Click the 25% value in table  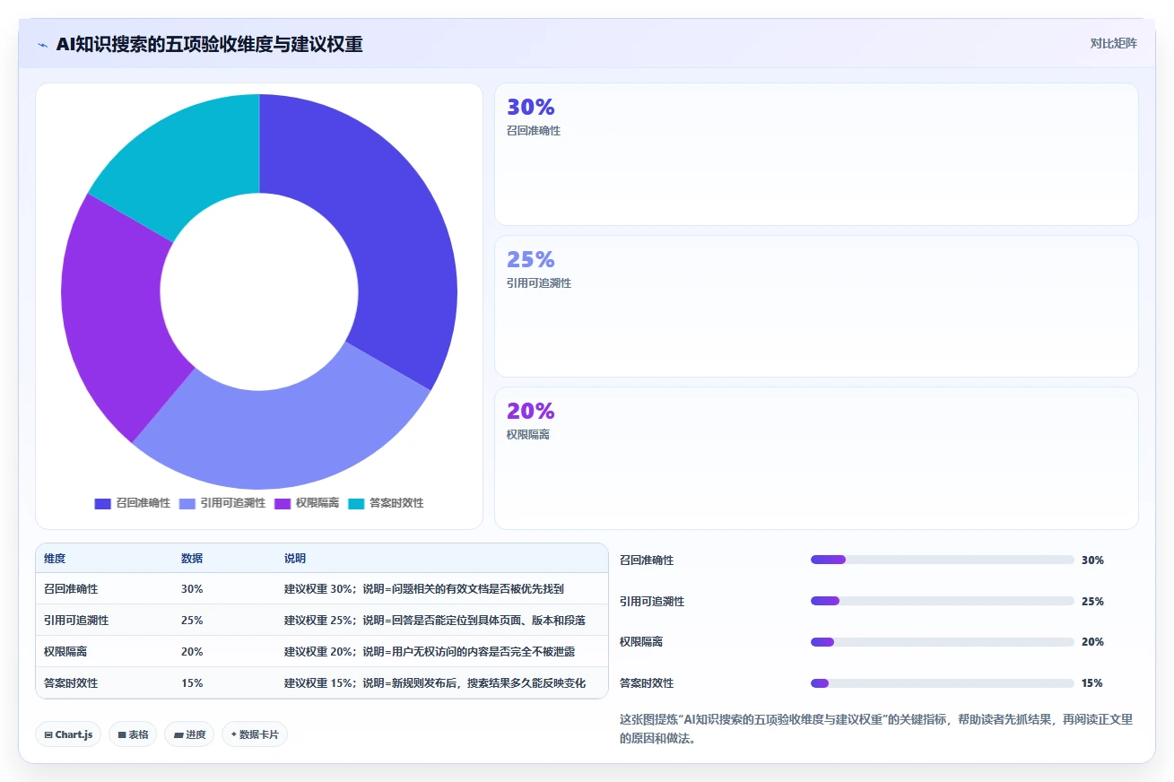point(192,620)
